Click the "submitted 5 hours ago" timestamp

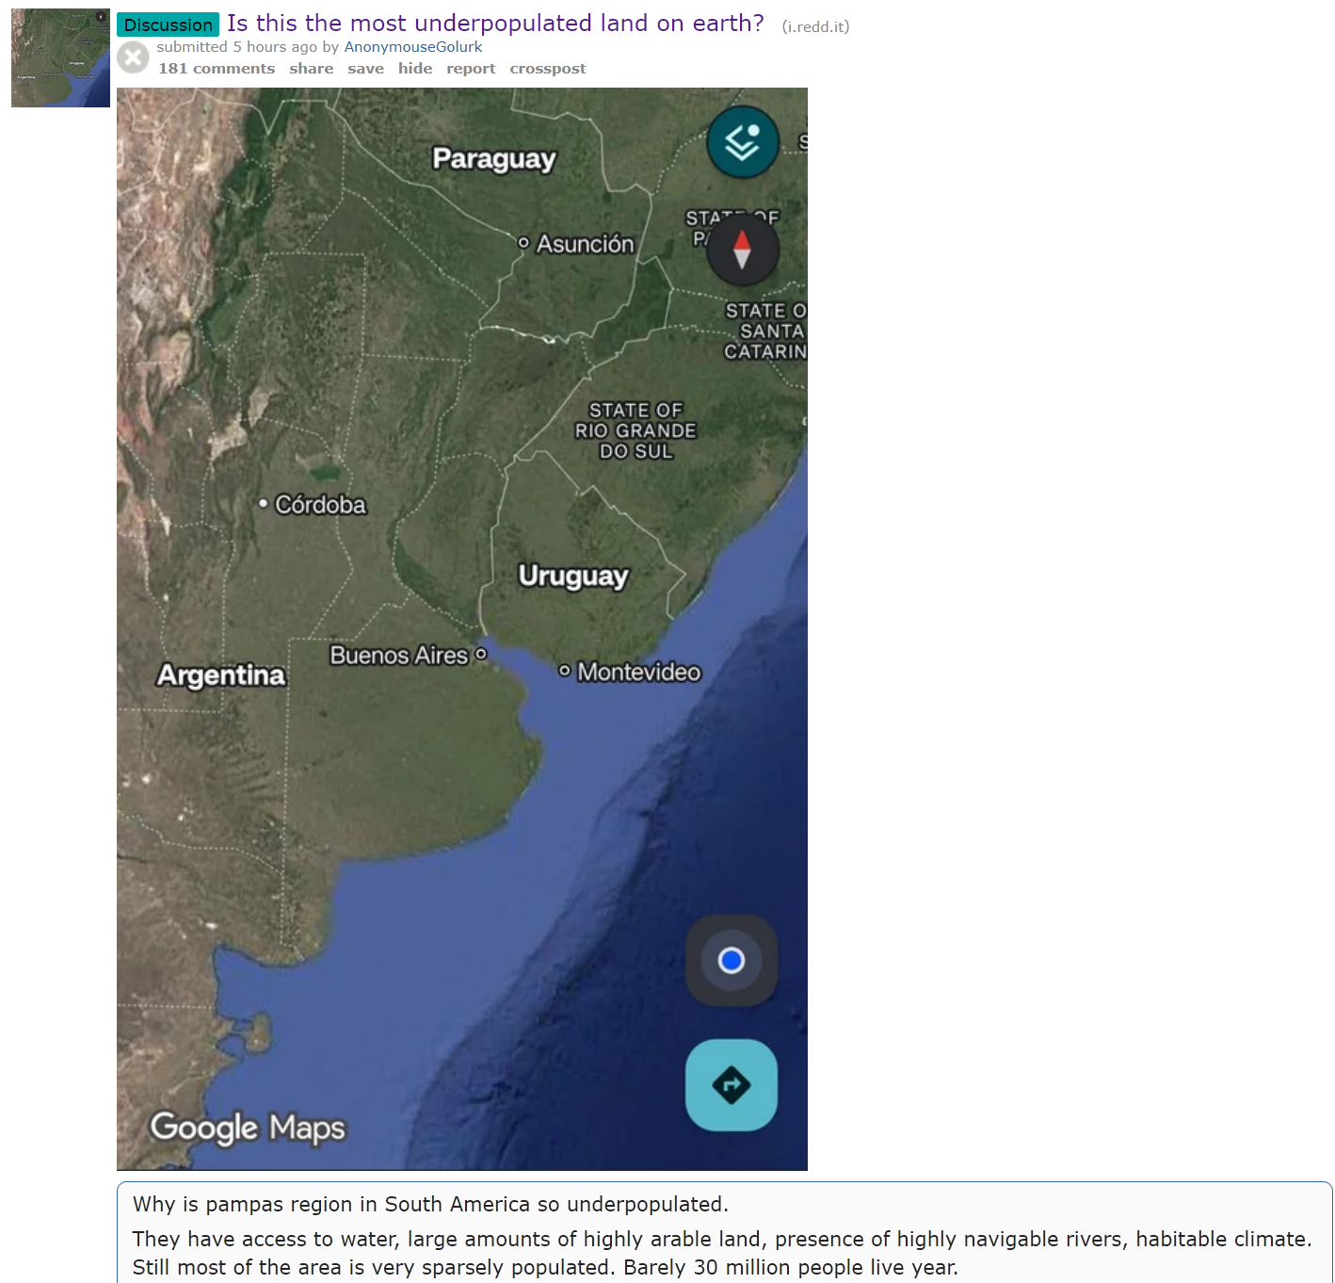click(x=237, y=47)
